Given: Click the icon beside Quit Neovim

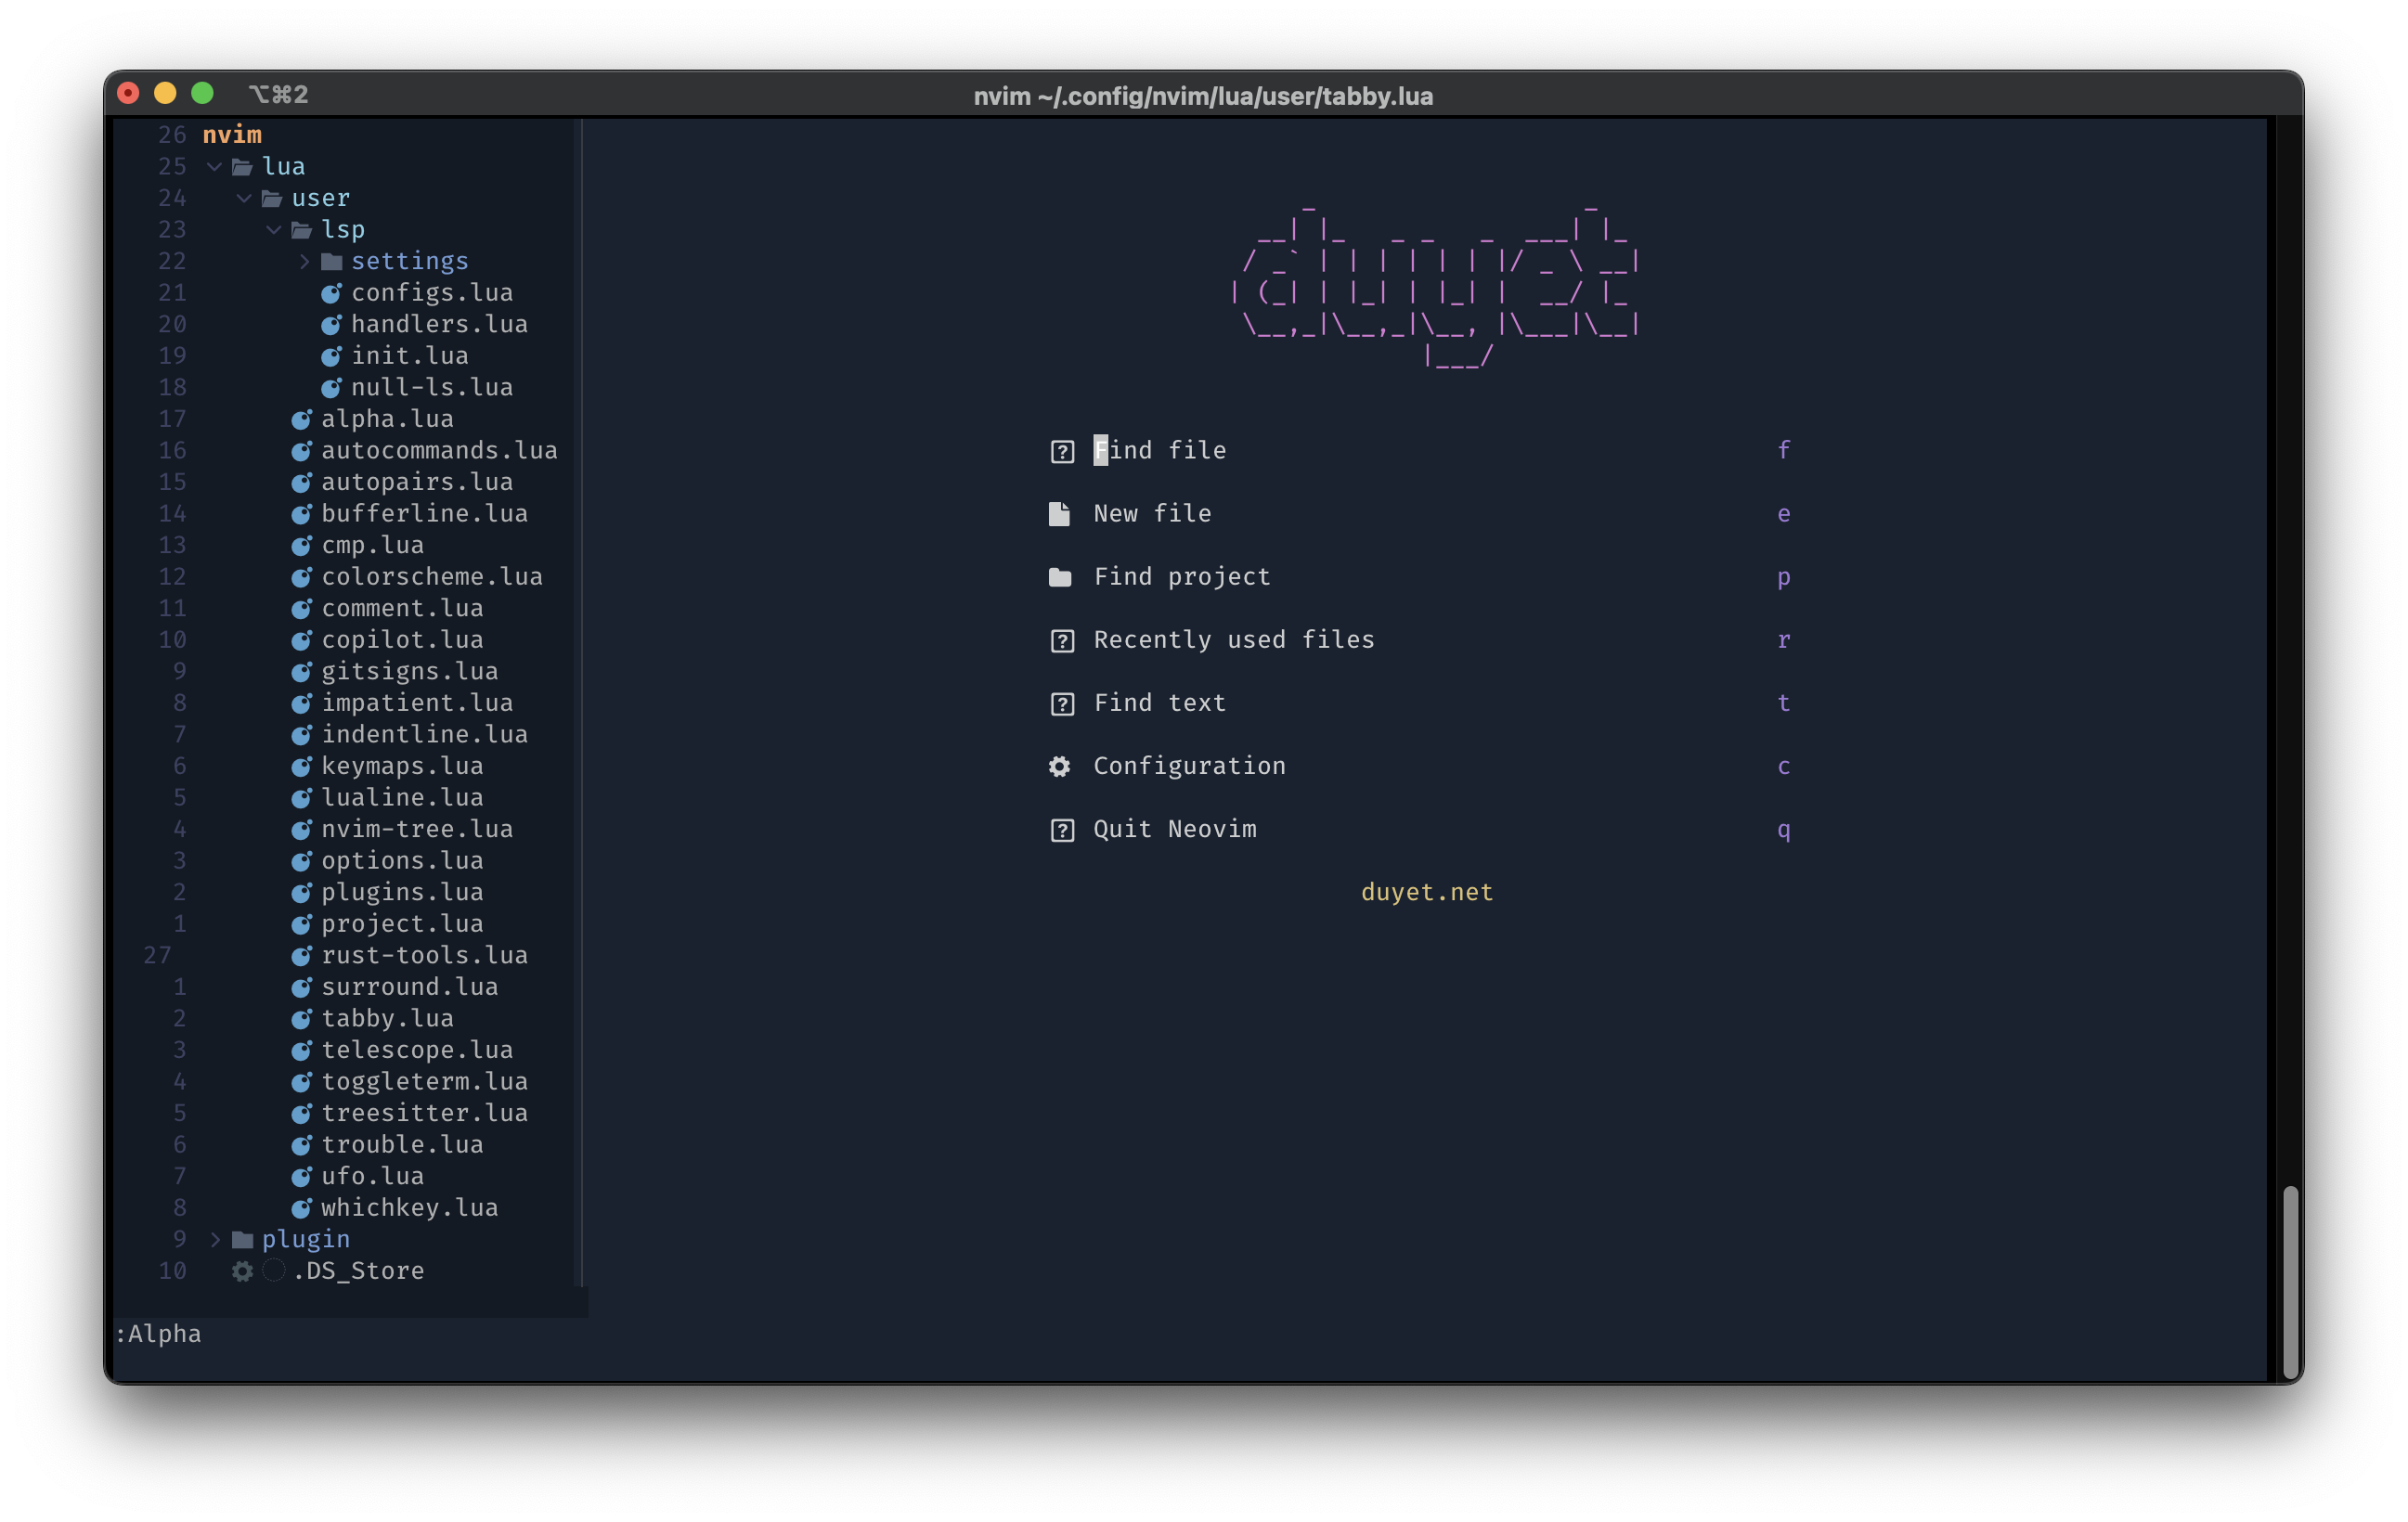Looking at the screenshot, I should 1062,830.
